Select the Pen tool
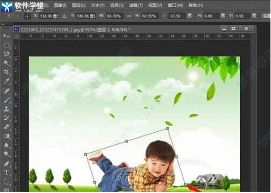 point(6,164)
